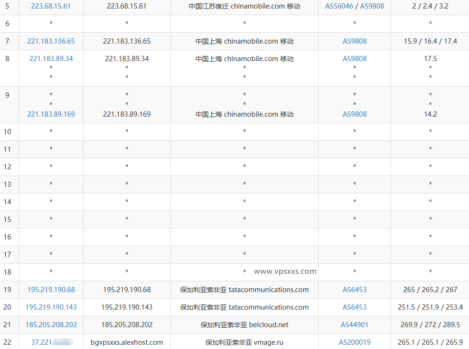This screenshot has width=469, height=349.
Task: Select hostname cell 221.183.89.169
Action: (127, 114)
